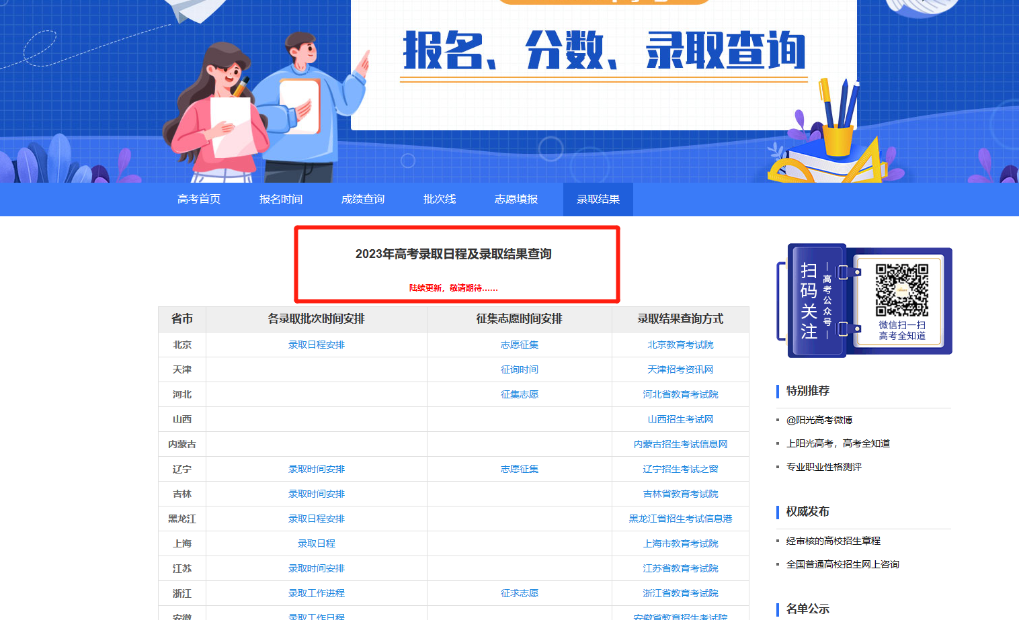Viewport: 1019px width, 620px height.
Task: Click the active 录取结果 tab
Action: 598,200
